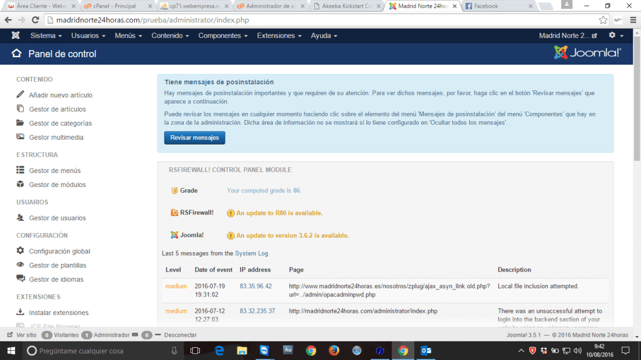Click the folder icon of Gestor de categorías
This screenshot has width=641, height=360.
[20, 122]
